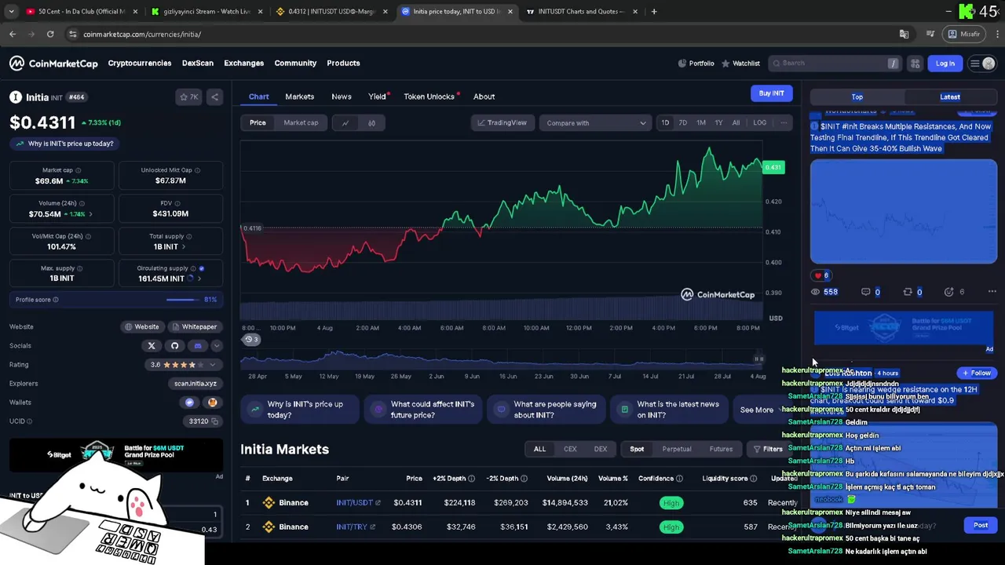Toggle LOG scale on the chart
Image resolution: width=1005 pixels, height=565 pixels.
(759, 122)
